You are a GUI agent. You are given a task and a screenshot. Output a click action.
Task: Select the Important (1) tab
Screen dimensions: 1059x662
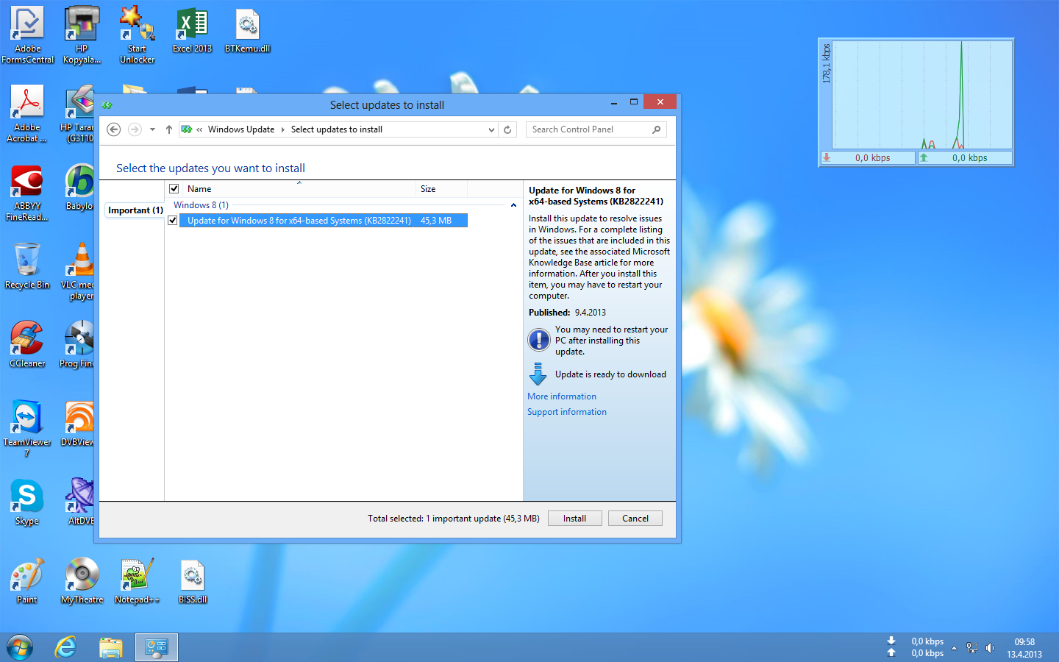(135, 210)
